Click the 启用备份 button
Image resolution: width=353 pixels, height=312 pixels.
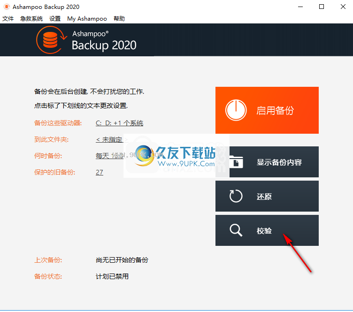pyautogui.click(x=267, y=110)
